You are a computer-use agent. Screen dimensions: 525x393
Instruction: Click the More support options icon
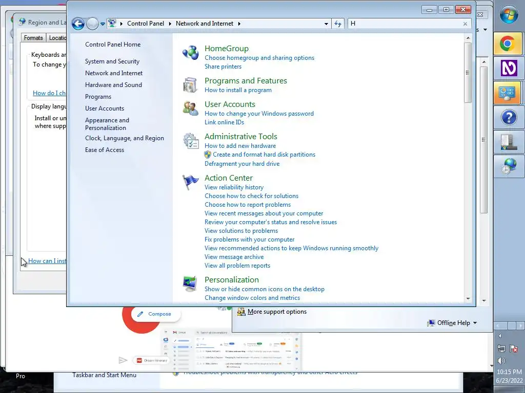[241, 312]
